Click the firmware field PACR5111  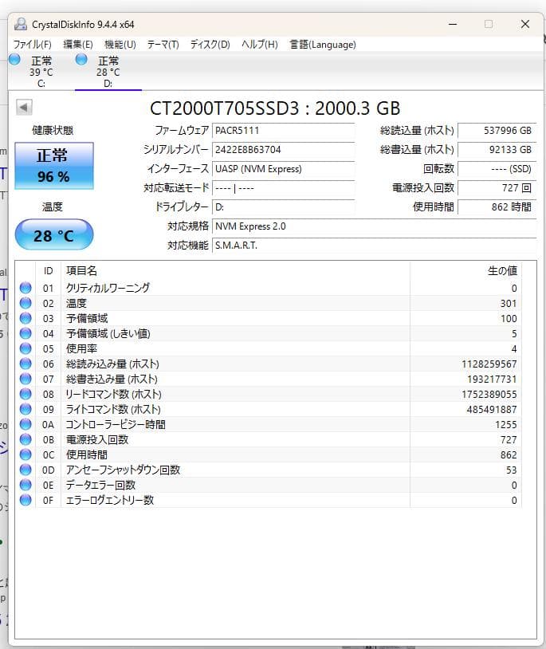(x=283, y=131)
